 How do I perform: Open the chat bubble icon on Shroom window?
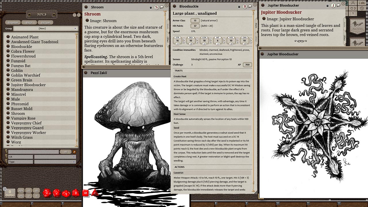point(162,7)
